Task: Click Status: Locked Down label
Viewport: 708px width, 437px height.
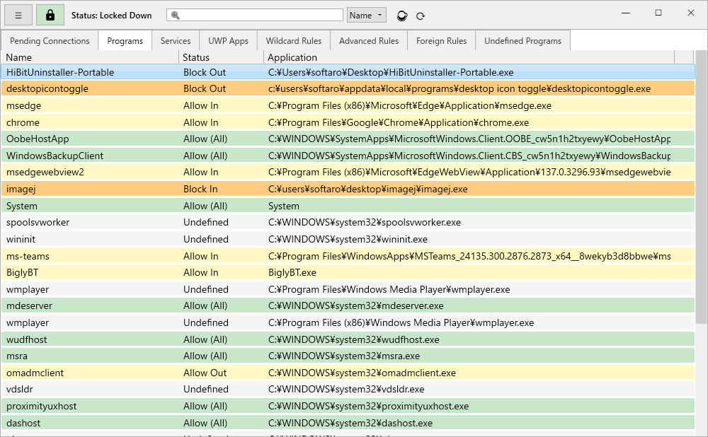Action: (x=112, y=16)
